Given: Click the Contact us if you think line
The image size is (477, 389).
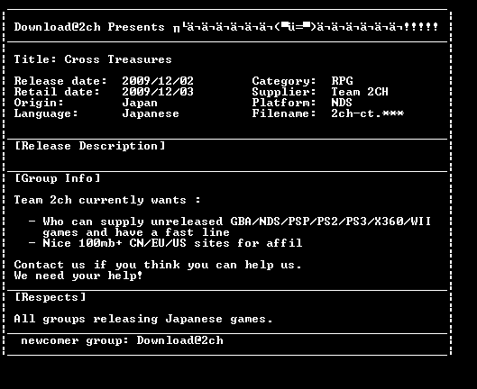Looking at the screenshot, I should pos(158,265).
